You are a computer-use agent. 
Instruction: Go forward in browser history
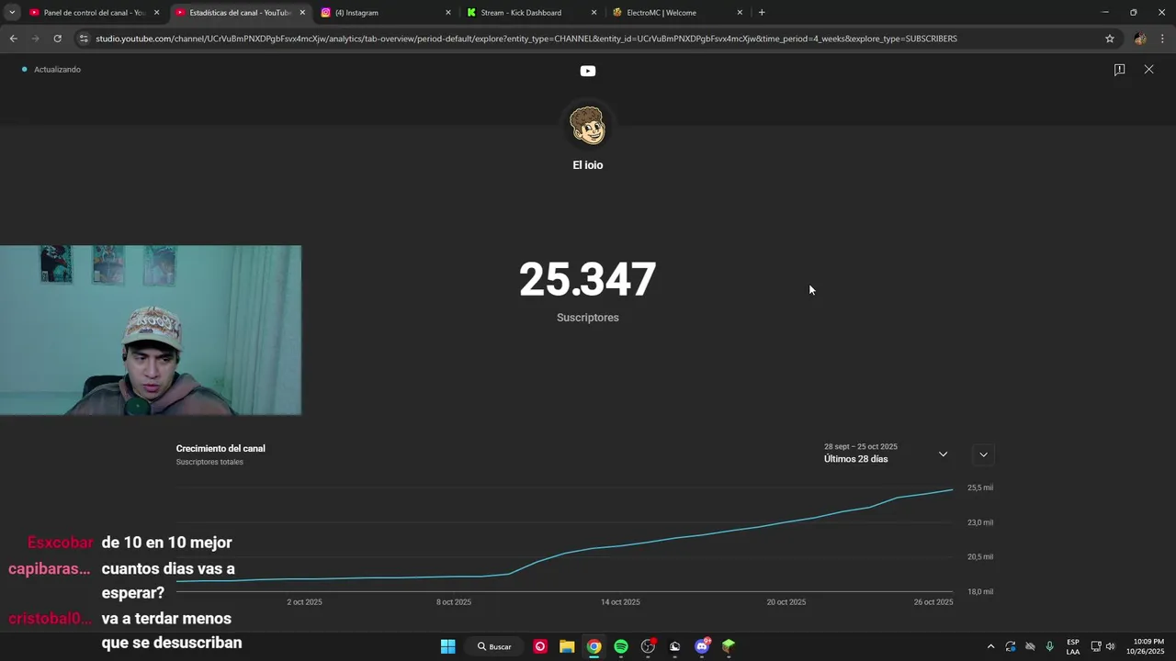coord(35,39)
